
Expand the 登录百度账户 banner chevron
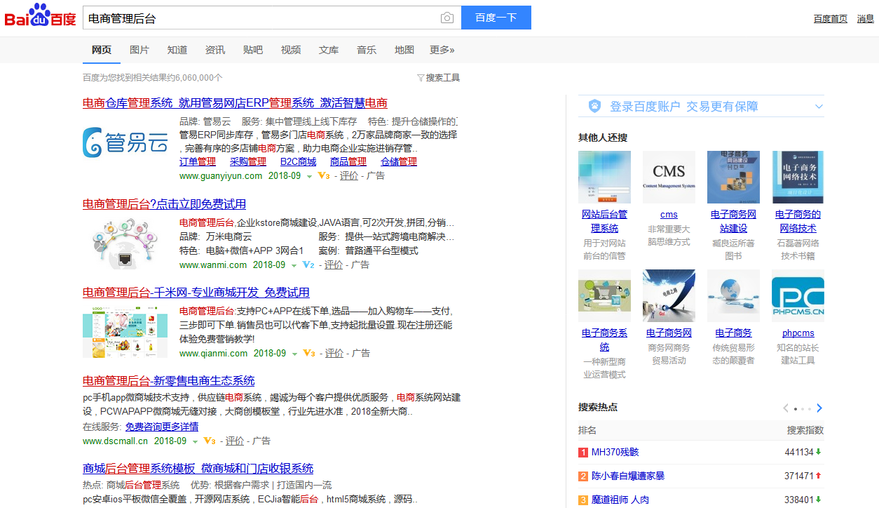pos(818,107)
